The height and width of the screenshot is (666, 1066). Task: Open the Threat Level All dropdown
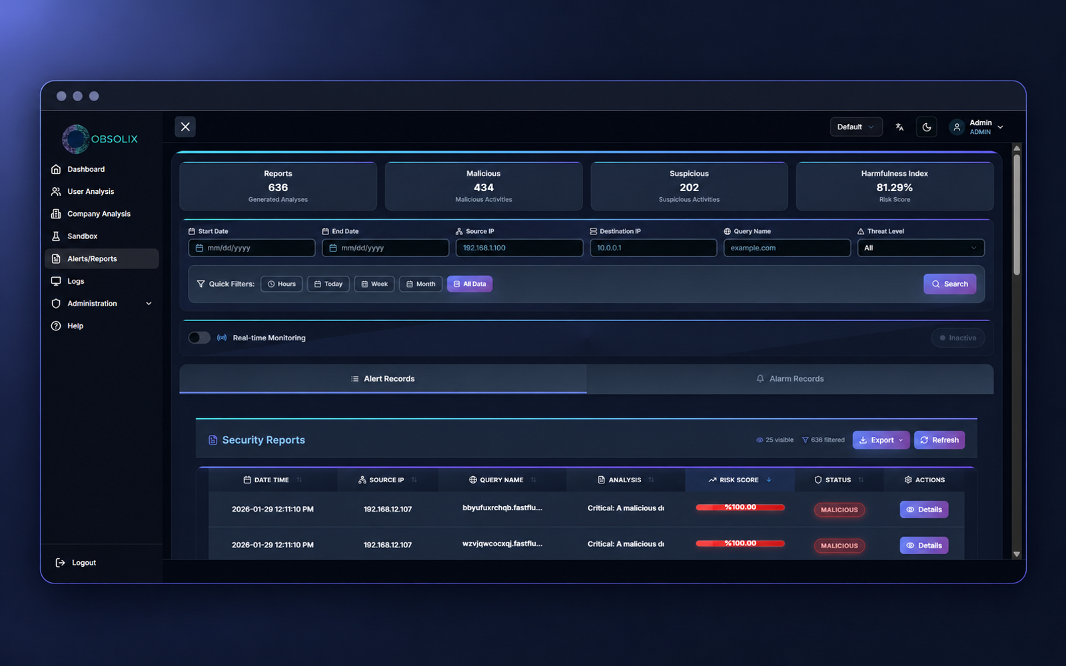(921, 248)
